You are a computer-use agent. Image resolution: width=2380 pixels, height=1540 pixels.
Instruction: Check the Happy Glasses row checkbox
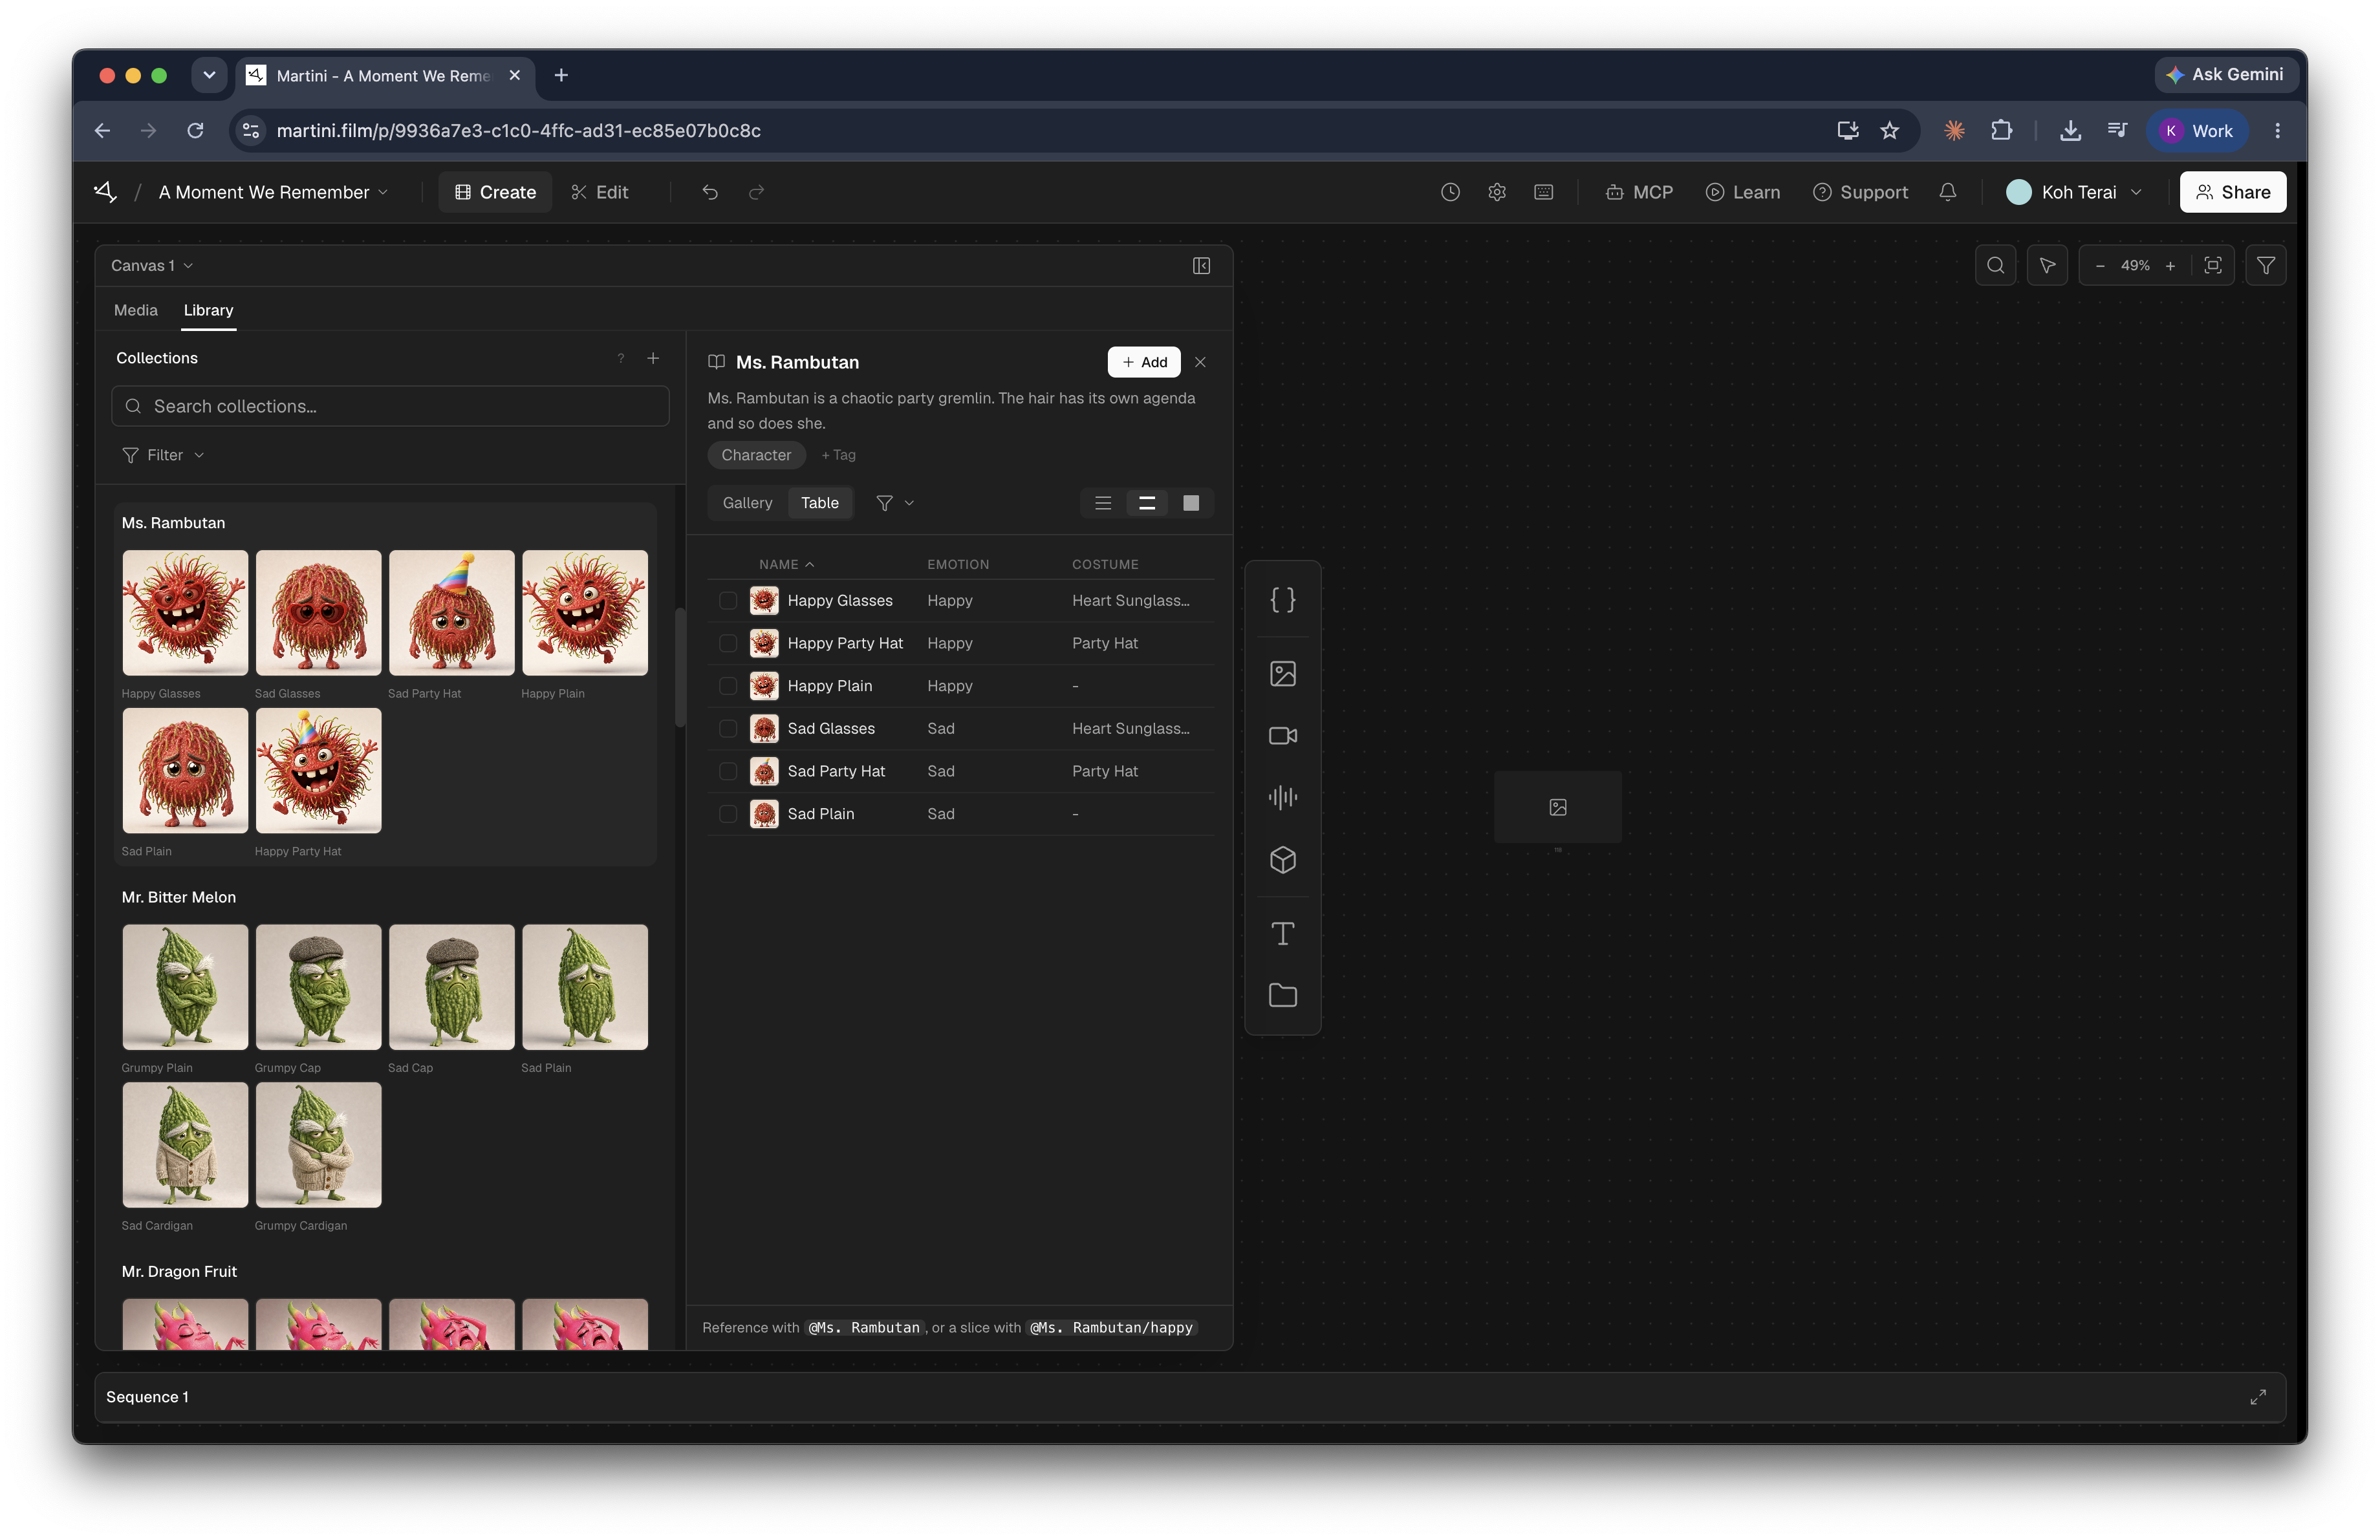click(728, 601)
